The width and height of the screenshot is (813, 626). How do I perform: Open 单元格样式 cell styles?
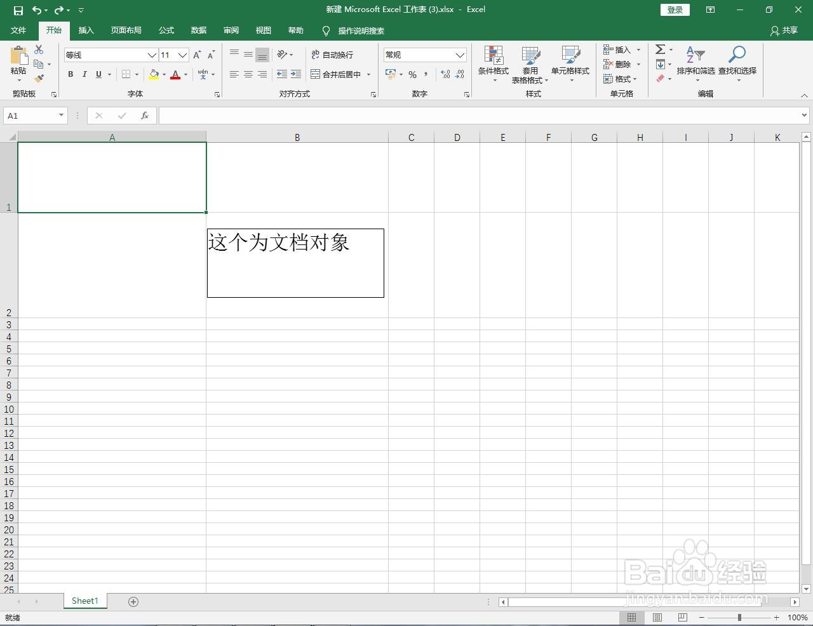click(570, 64)
